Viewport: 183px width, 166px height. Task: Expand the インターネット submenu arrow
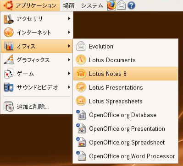69,32
